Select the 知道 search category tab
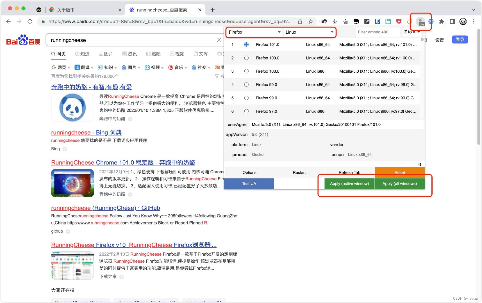The width and height of the screenshot is (482, 303). (x=82, y=54)
